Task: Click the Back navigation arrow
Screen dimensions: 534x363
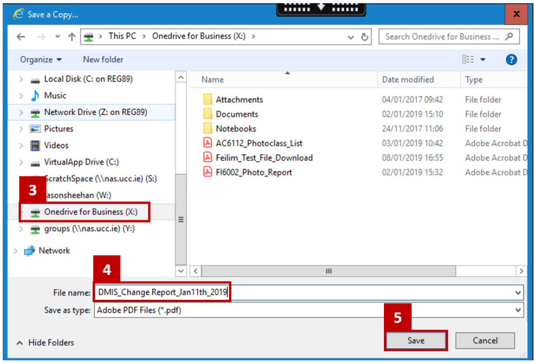Action: [21, 37]
